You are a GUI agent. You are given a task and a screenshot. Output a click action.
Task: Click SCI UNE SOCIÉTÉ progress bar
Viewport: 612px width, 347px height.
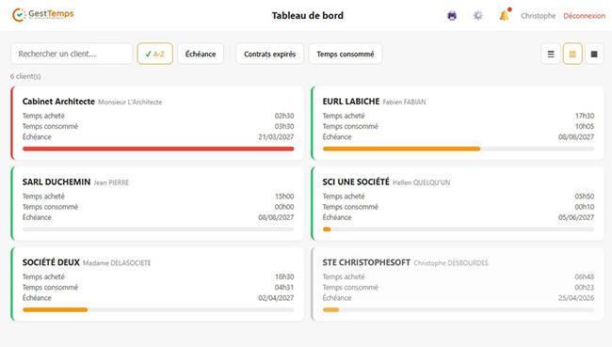459,229
